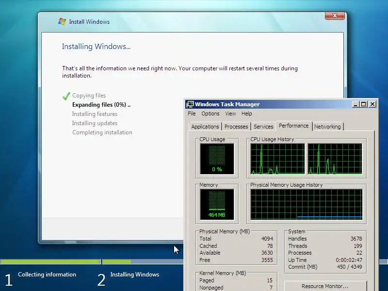Click the Threads value 199

click(358, 246)
